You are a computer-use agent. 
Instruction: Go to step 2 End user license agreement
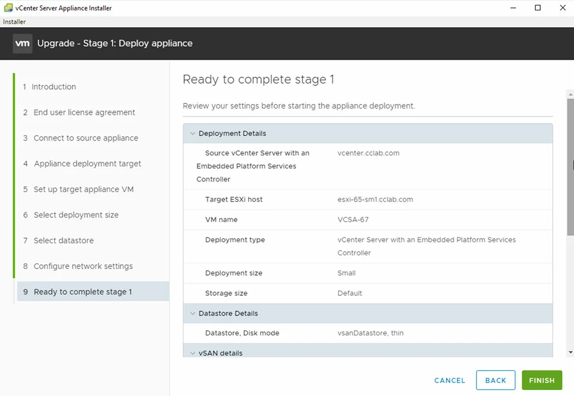point(79,112)
